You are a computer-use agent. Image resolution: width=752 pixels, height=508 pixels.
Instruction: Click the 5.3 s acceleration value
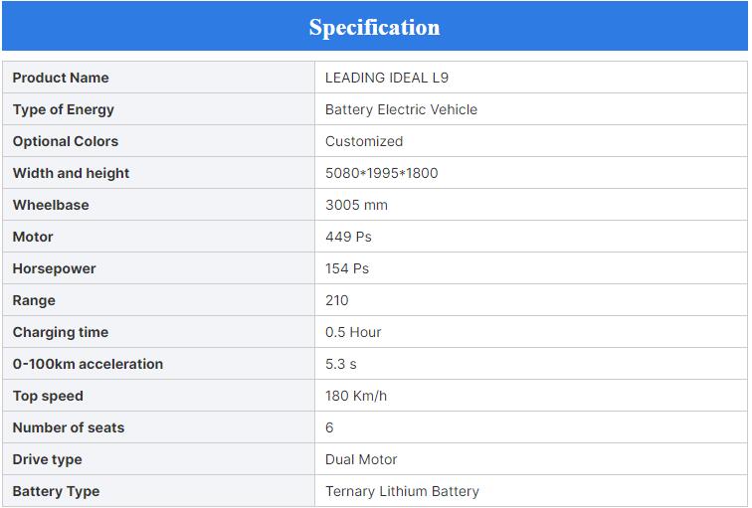click(341, 364)
